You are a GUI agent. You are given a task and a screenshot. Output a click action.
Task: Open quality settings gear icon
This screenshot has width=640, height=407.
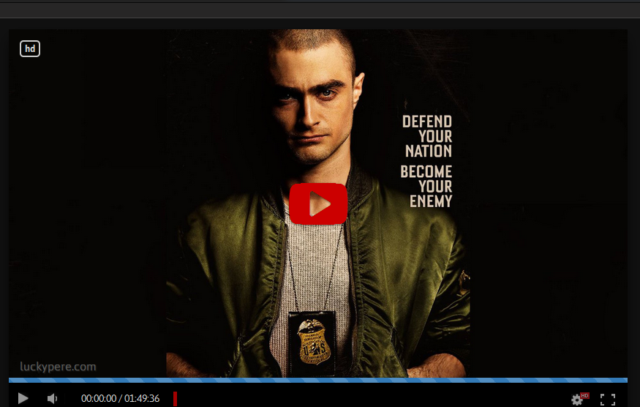point(577,399)
